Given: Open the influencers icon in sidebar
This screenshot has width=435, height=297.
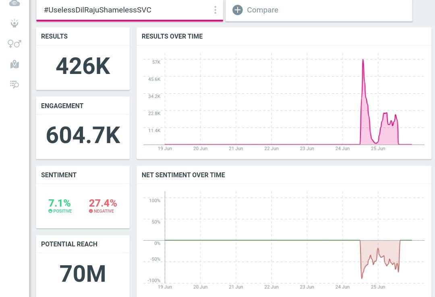Looking at the screenshot, I should 14,23.
